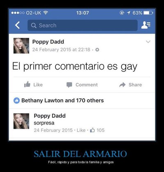
Task: Focus the Search input field
Action: 82,25
